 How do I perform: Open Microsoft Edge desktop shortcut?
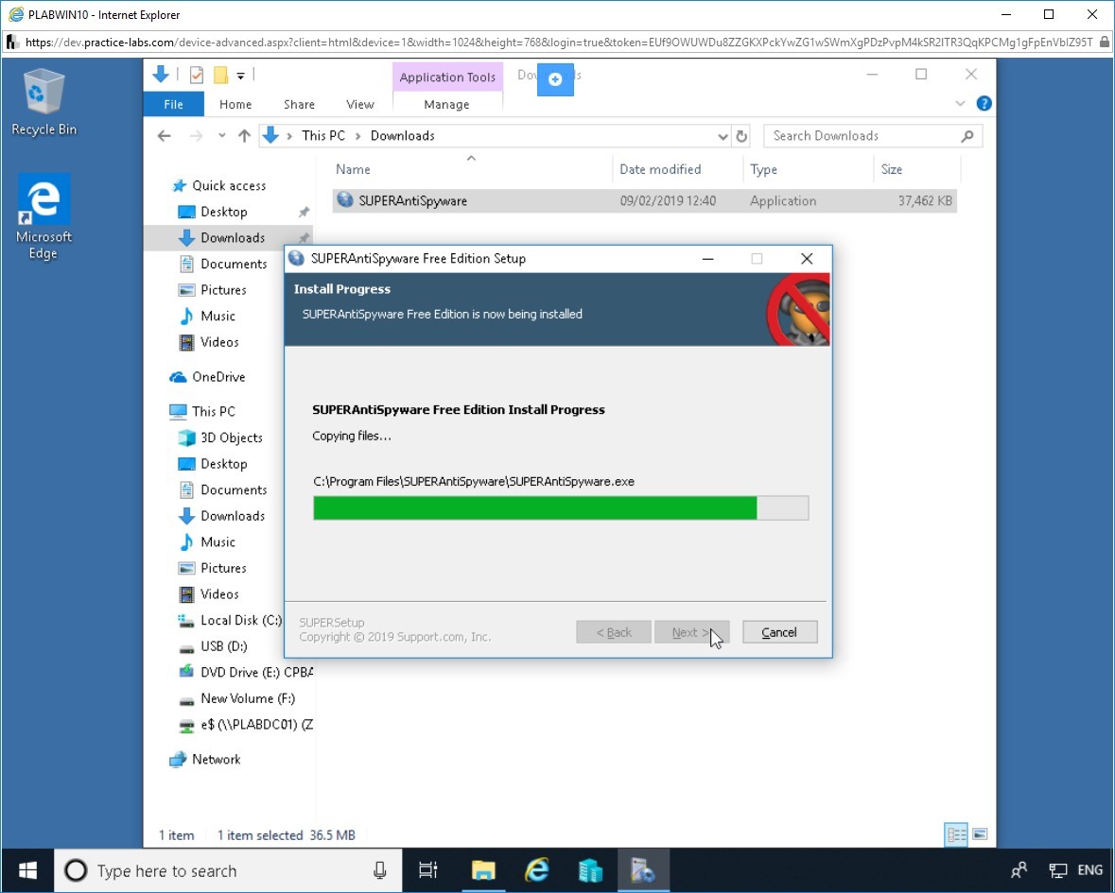44,216
